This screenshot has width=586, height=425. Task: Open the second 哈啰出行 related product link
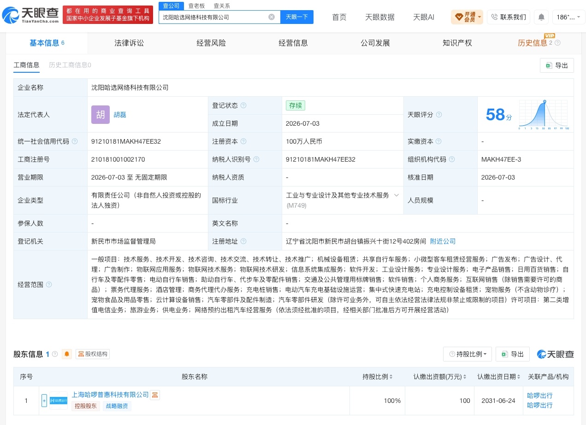pos(540,405)
